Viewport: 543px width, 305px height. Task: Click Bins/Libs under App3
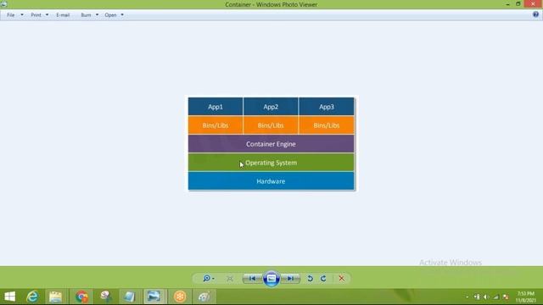click(x=327, y=125)
